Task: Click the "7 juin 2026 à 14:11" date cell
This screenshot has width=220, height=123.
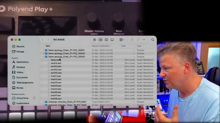Action: tap(101, 102)
